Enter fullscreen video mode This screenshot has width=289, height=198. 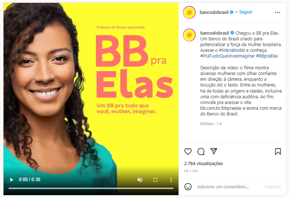155,180
